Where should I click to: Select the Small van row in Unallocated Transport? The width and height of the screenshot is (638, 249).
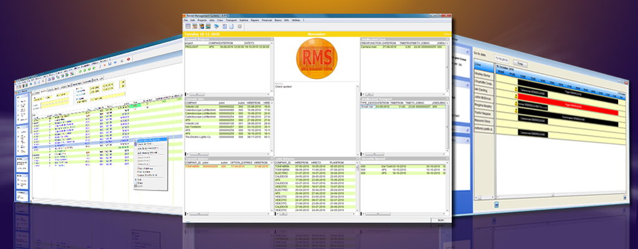point(403,106)
